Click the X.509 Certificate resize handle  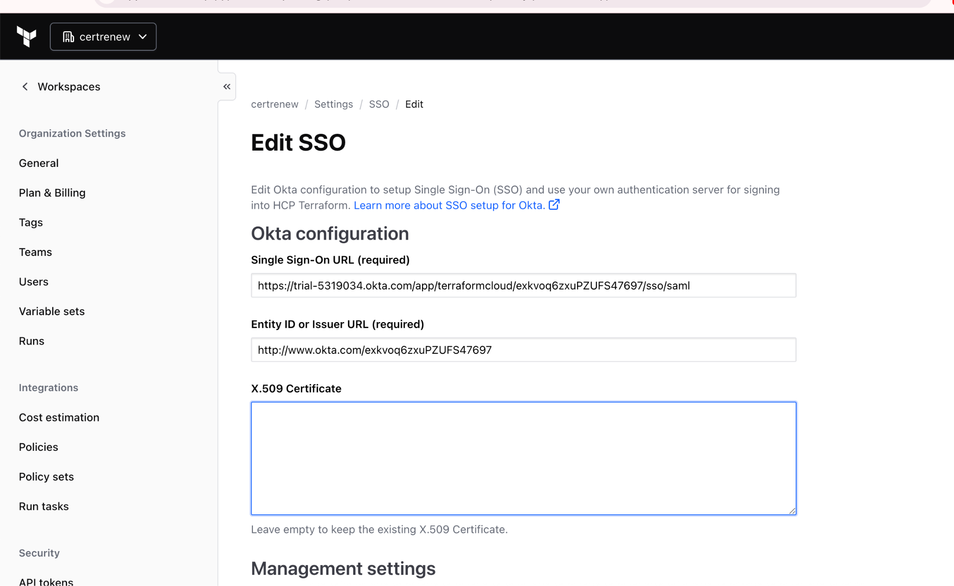[792, 511]
